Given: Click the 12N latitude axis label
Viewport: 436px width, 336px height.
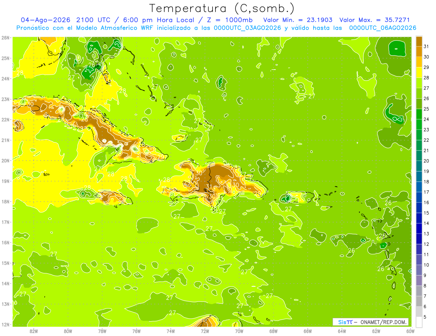Looking at the screenshot, I should click(5, 324).
